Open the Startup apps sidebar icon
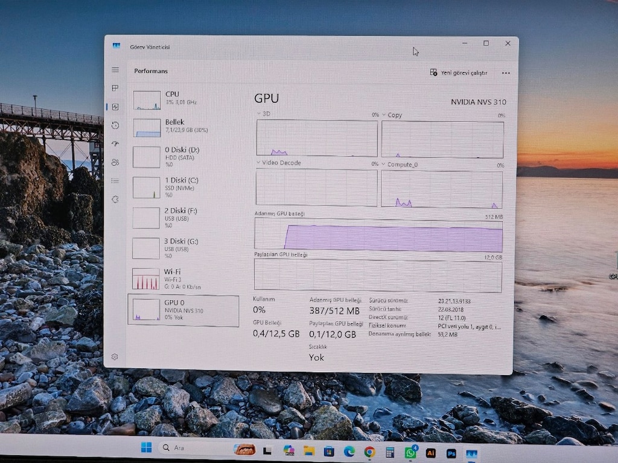This screenshot has height=463, width=618. click(115, 143)
